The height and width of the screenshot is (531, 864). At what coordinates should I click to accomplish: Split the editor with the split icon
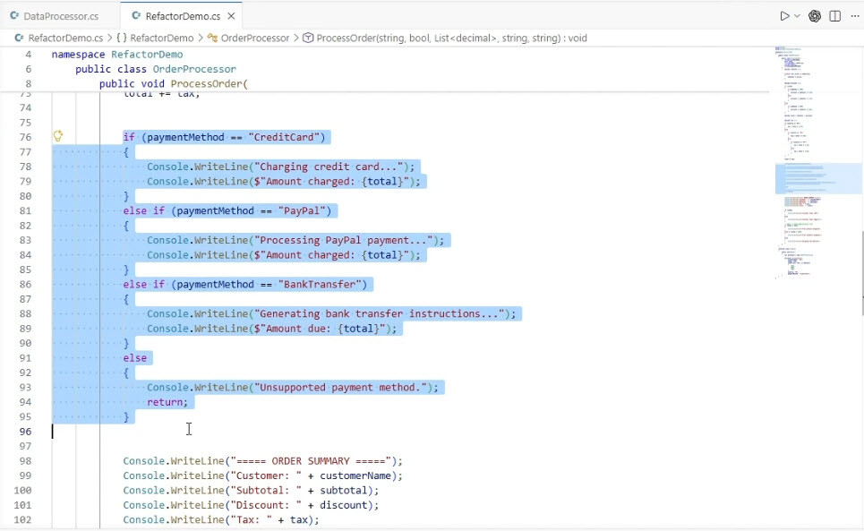[834, 16]
